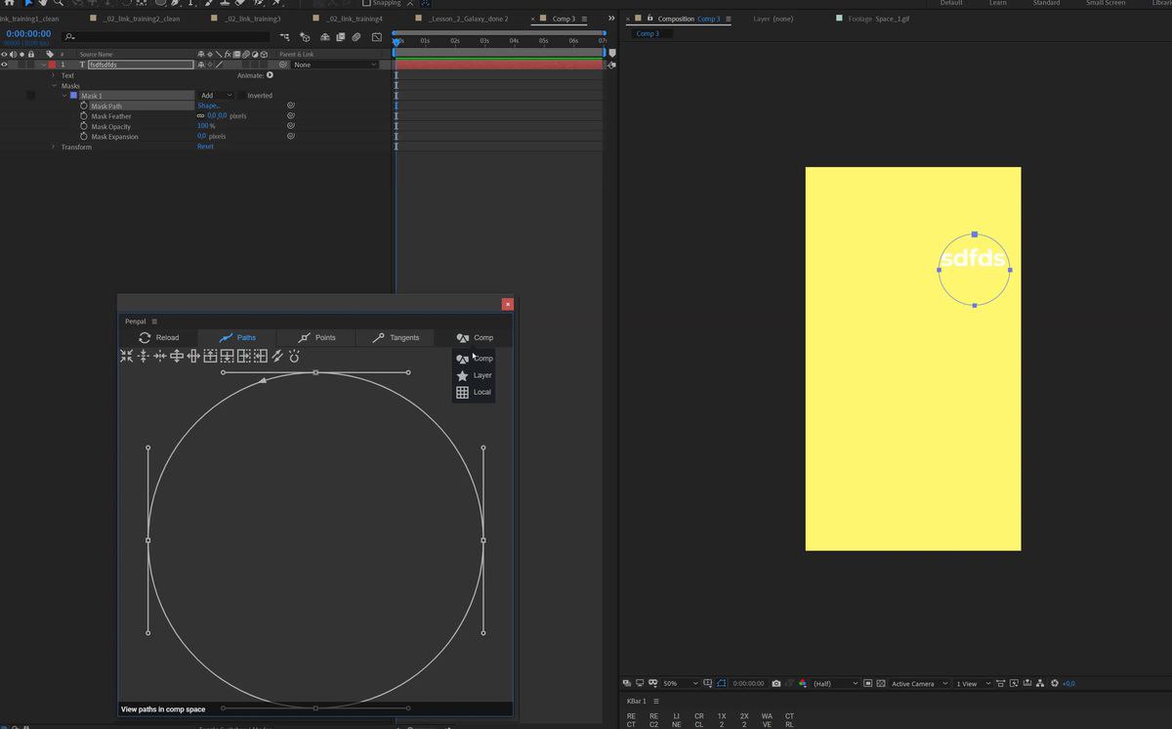This screenshot has height=729, width=1172.
Task: Open the mask mode Add dropdown
Action: pos(216,96)
